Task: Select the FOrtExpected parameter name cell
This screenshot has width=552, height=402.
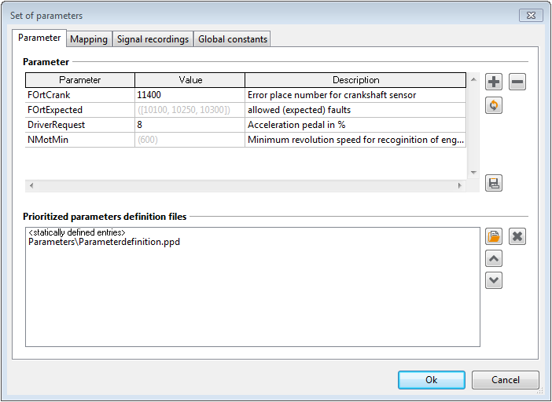Action: click(80, 110)
